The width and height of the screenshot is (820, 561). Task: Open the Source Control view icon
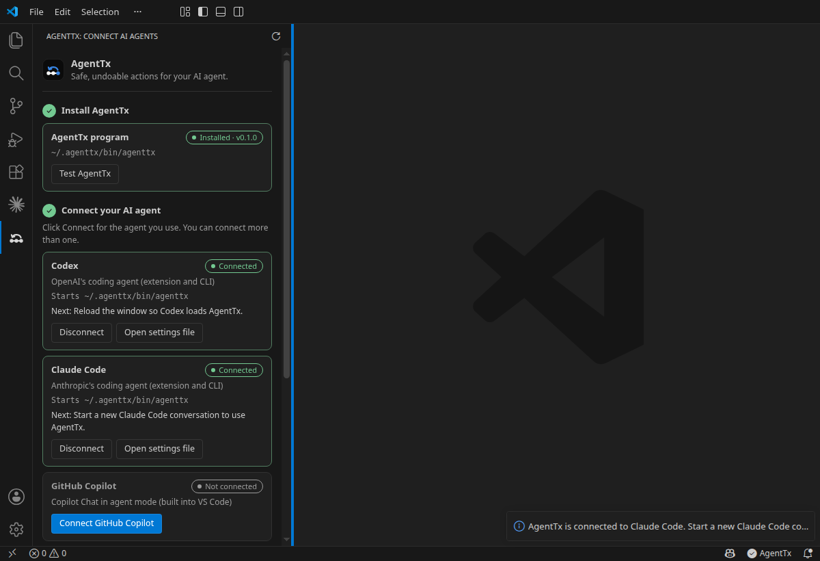(x=16, y=106)
